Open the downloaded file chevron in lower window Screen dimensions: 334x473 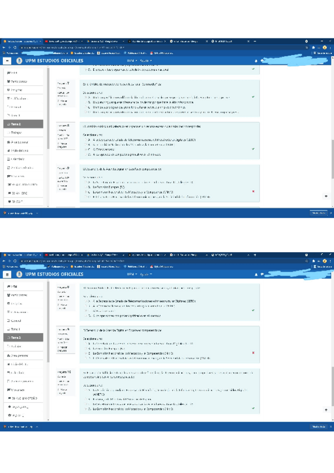pyautogui.click(x=37, y=427)
